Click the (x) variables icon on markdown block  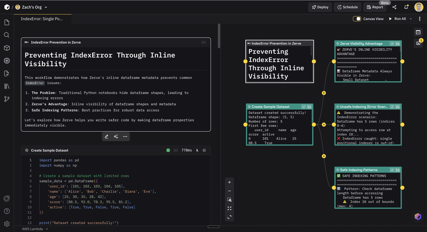[204, 42]
